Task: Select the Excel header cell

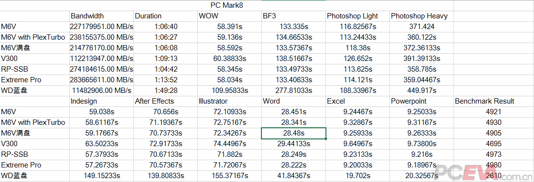Action: (357, 101)
